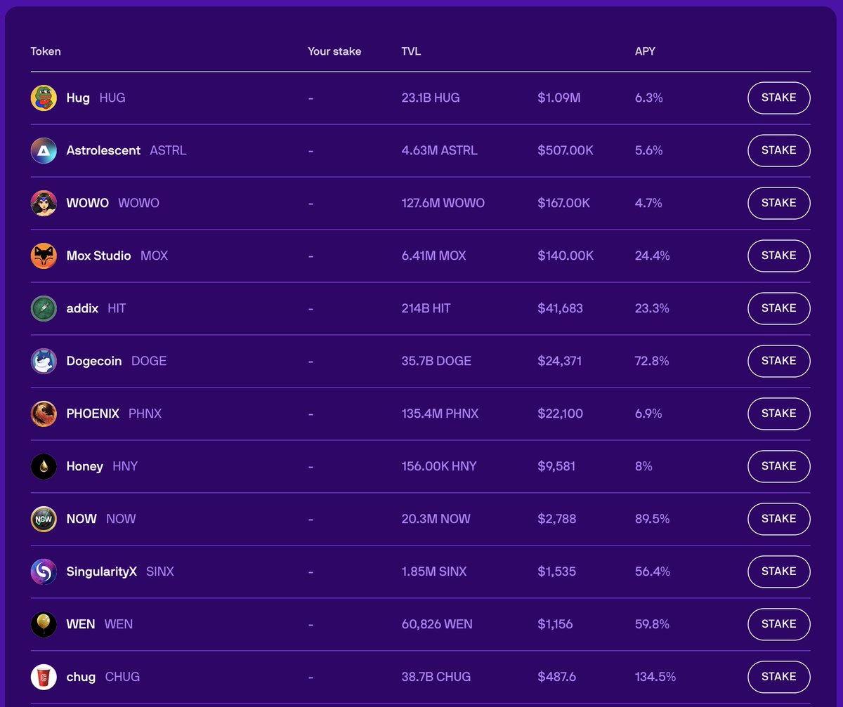Screen dimensions: 843x707
Task: Stake Mox Studio MOX
Action: (778, 256)
